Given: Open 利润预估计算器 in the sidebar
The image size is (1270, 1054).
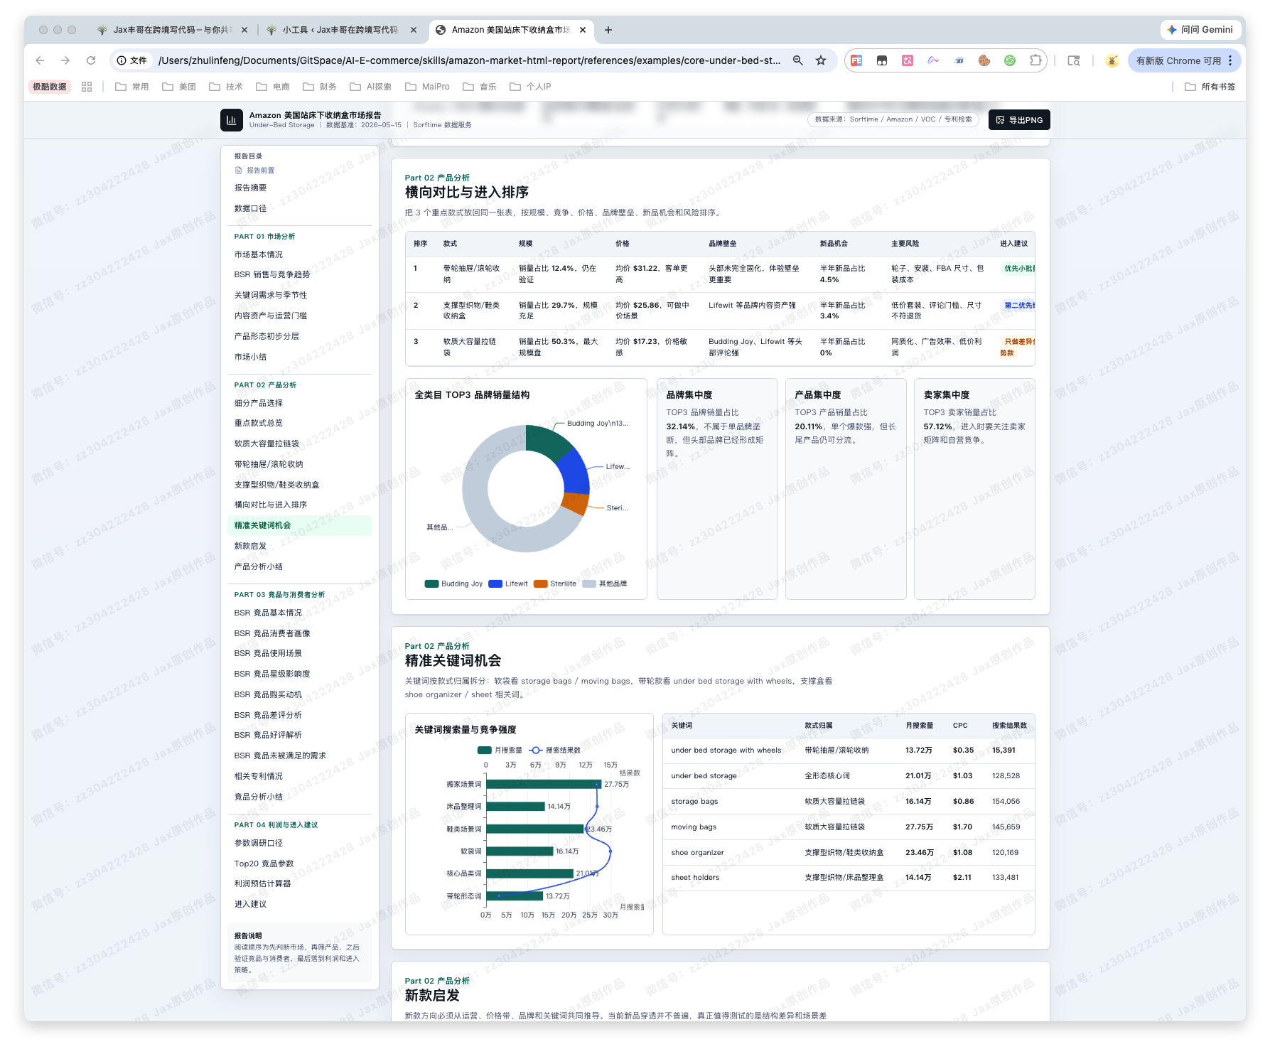Looking at the screenshot, I should [263, 884].
